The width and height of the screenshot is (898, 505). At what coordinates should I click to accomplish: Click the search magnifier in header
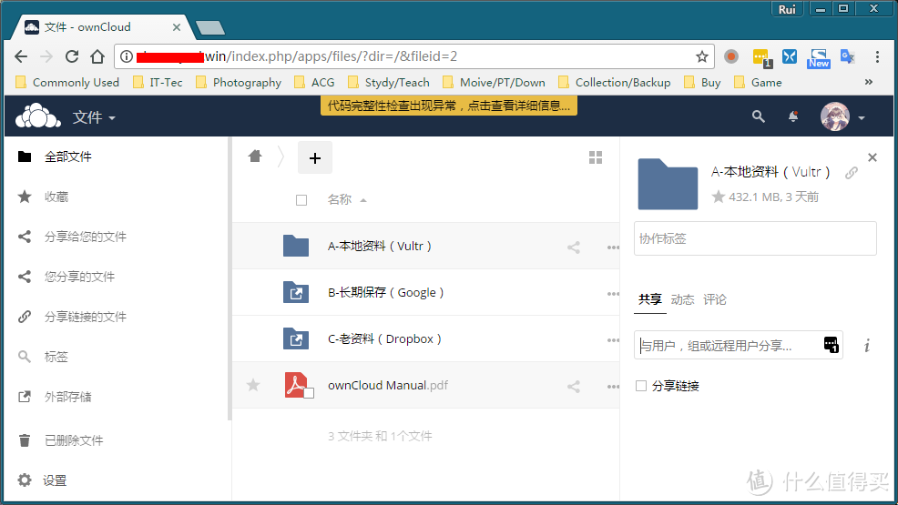(x=759, y=116)
